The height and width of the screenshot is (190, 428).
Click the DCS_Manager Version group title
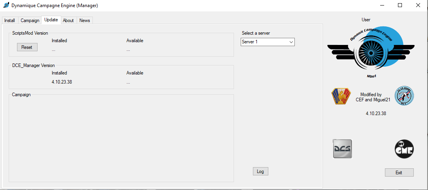tap(33, 65)
